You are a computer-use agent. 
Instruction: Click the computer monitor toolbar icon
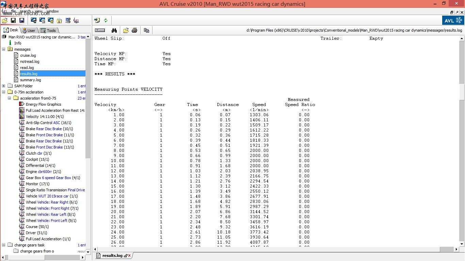pos(68,20)
